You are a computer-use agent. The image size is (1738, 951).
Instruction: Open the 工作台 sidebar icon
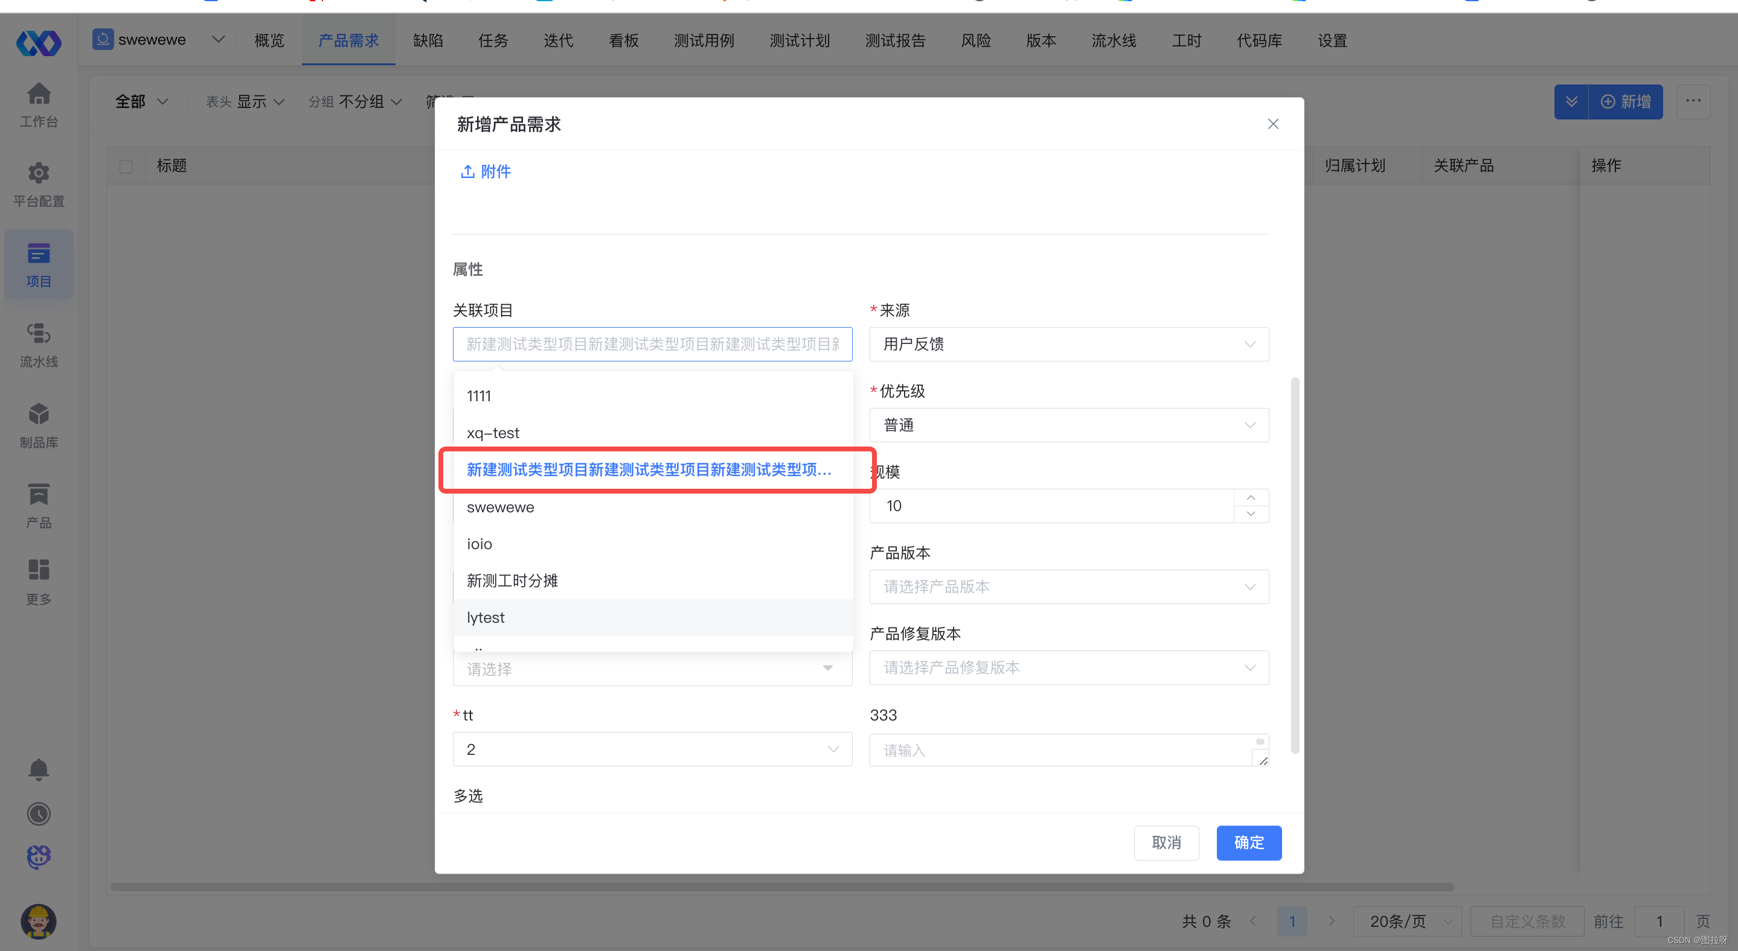click(39, 104)
